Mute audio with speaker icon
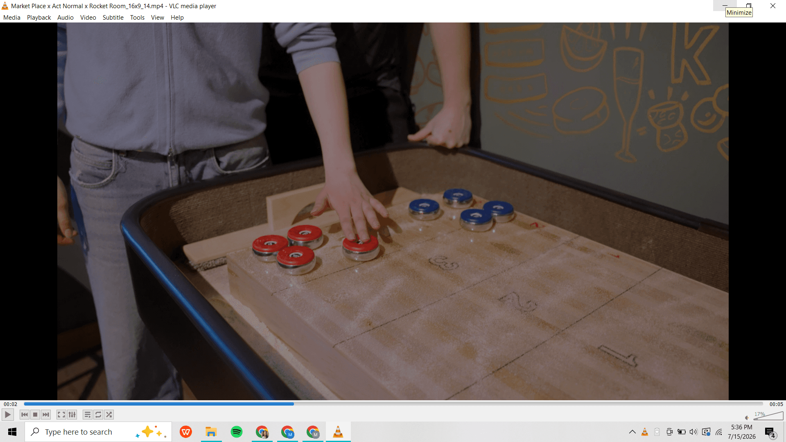Screen dimensions: 786x442 coord(747,417)
